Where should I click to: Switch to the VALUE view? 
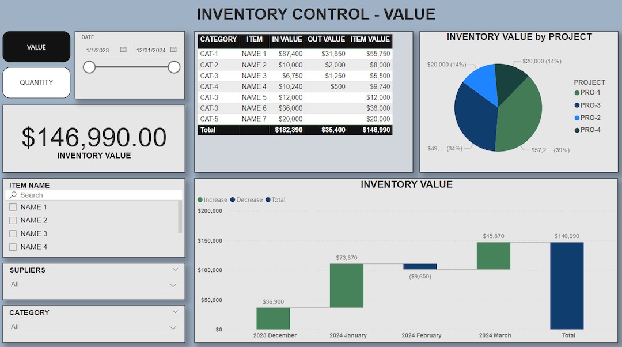coord(36,47)
